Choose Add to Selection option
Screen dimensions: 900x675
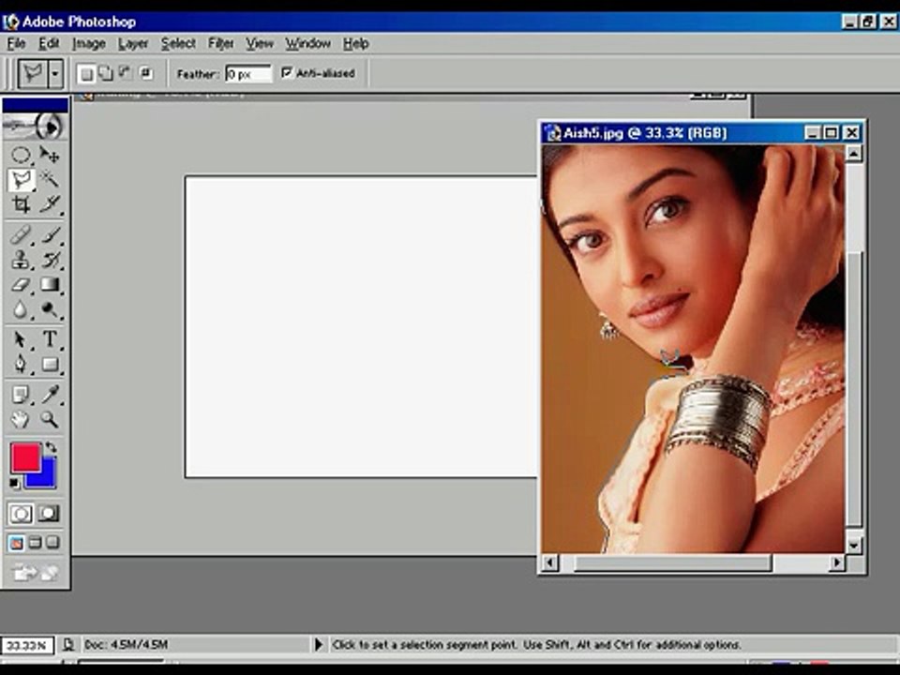click(x=106, y=73)
